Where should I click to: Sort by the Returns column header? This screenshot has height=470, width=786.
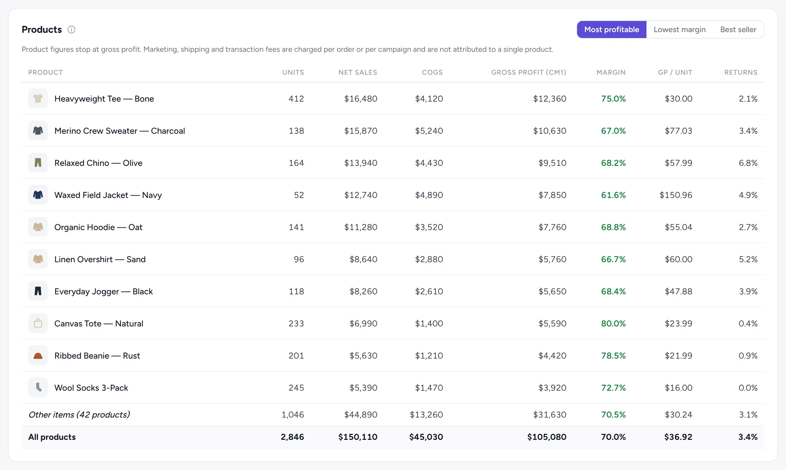tap(741, 72)
